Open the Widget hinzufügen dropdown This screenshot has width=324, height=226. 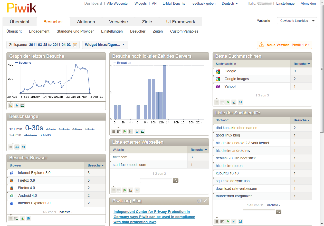(x=105, y=45)
